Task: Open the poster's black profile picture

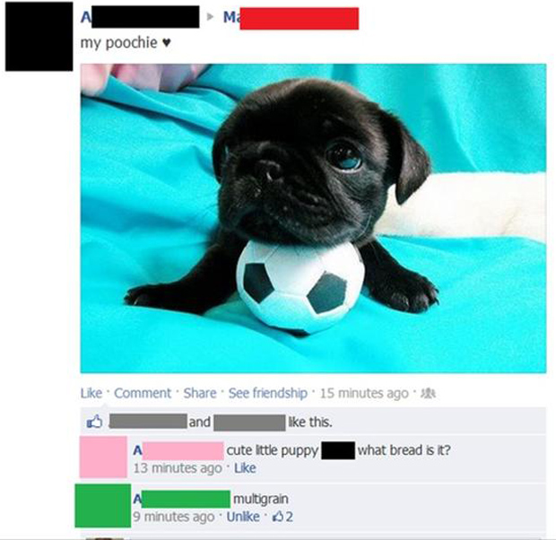Action: 39,36
